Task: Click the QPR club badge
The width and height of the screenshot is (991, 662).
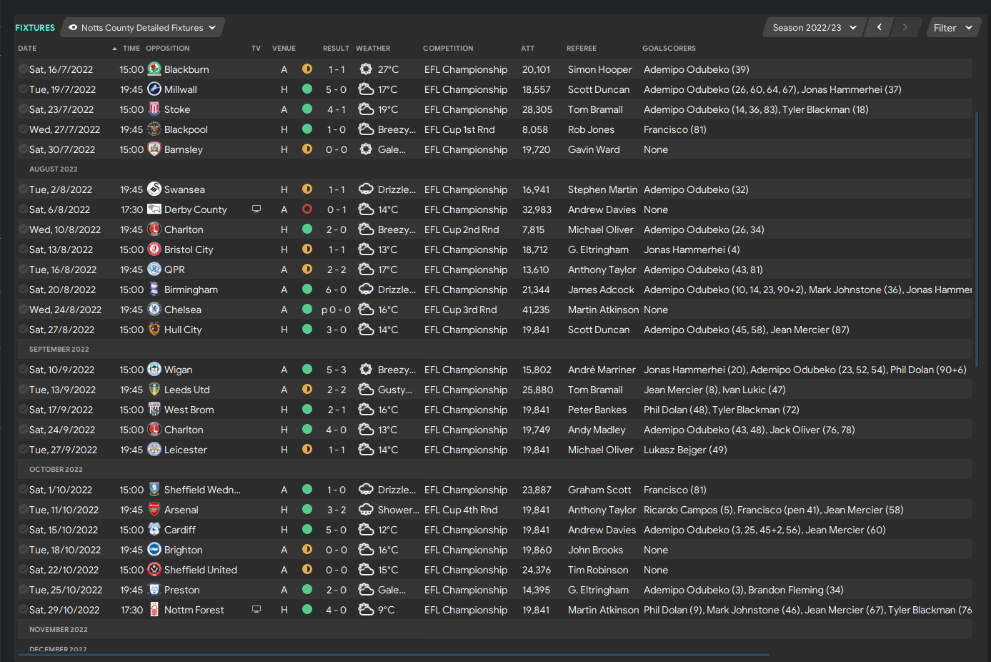Action: pos(154,270)
